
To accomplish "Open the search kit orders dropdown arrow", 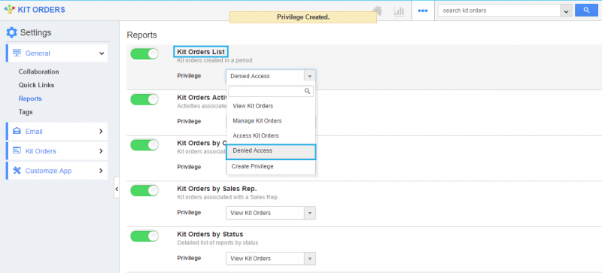I will 566,11.
